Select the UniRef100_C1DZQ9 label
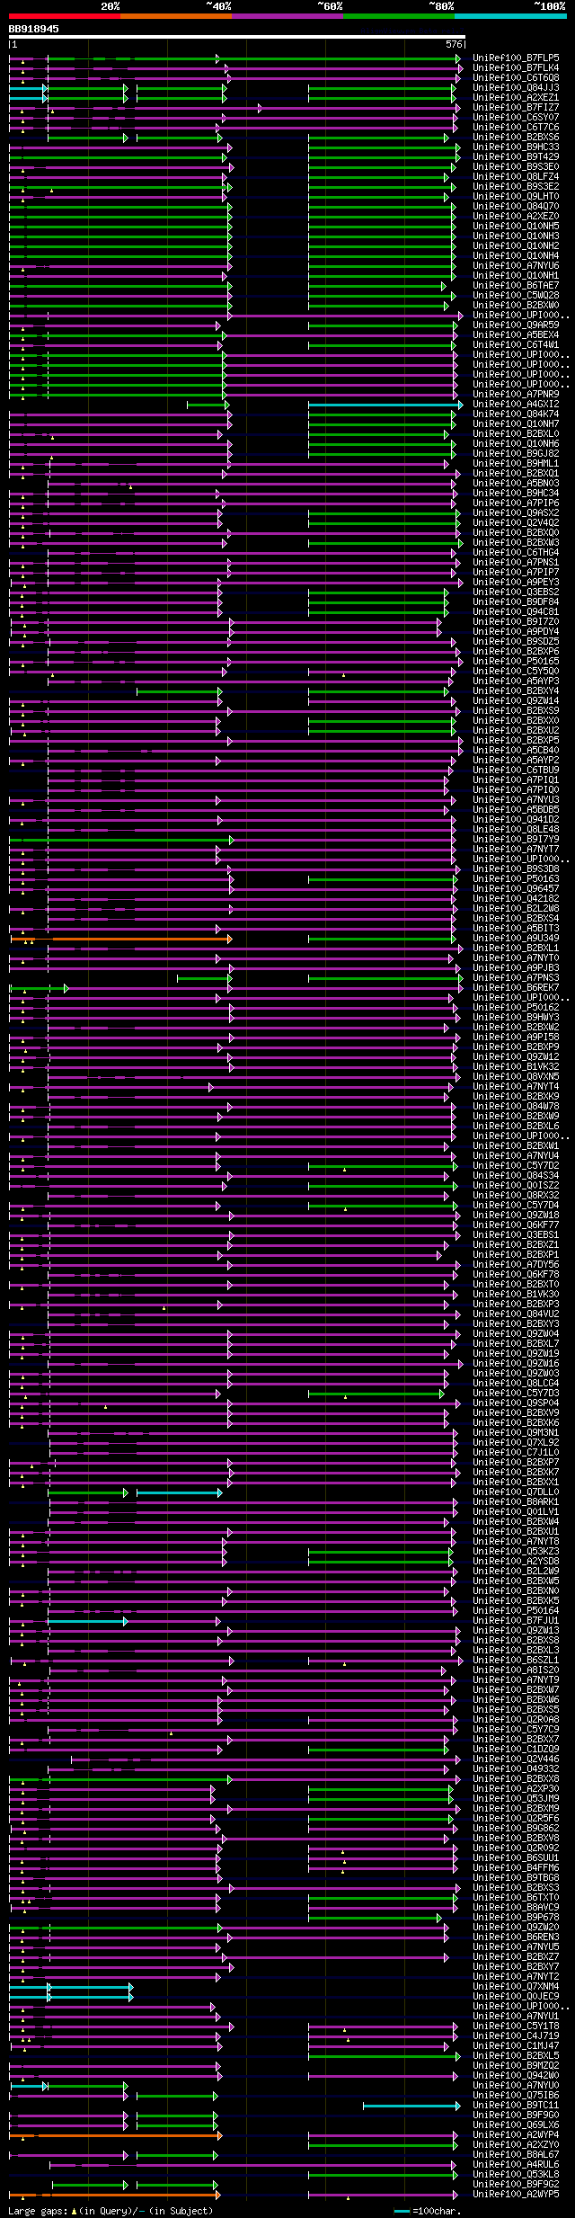The image size is (575, 2218). pos(516,1749)
